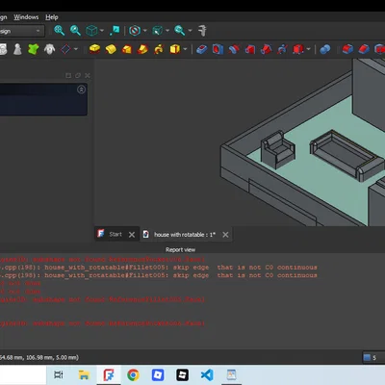385x385 pixels.
Task: Collapse the task panel with chevron button
Action: (81, 90)
